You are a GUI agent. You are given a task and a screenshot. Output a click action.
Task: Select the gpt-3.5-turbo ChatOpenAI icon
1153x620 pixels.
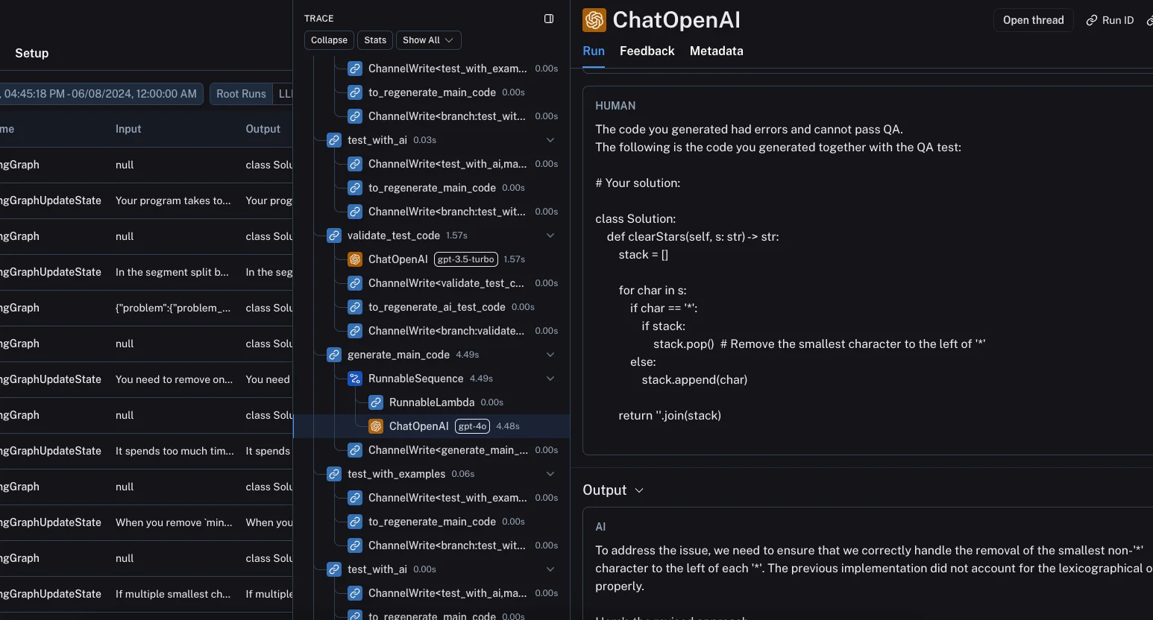[x=355, y=259]
